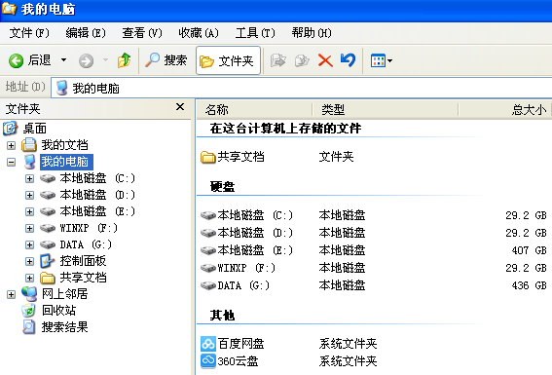Open the Back history dropdown arrow

pos(63,60)
